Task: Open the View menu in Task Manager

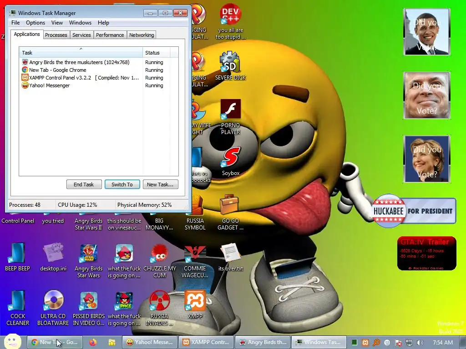Action: [x=57, y=23]
